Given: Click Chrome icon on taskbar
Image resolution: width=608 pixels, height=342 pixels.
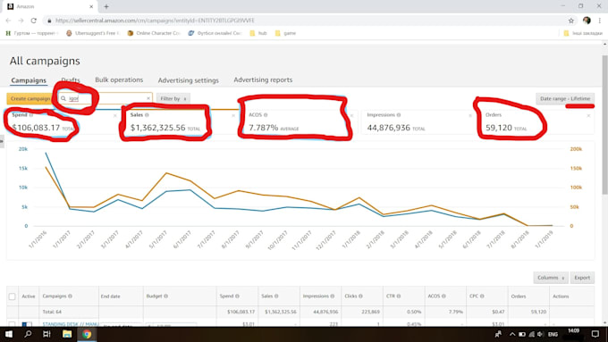Looking at the screenshot, I should (87, 334).
